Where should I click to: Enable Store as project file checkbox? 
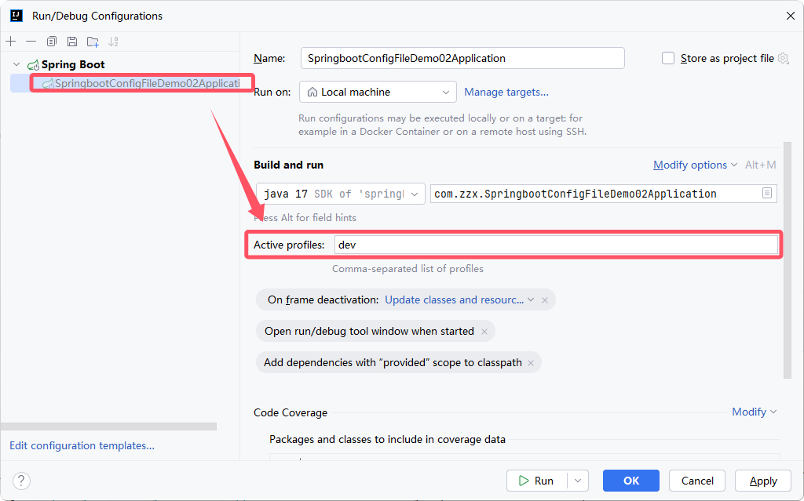tap(667, 58)
